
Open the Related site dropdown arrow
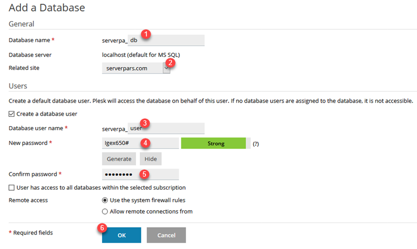click(166, 68)
